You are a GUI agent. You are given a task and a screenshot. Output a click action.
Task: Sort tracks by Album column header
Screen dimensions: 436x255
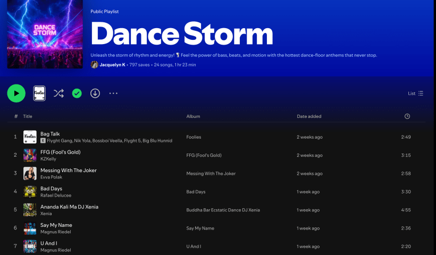point(193,116)
